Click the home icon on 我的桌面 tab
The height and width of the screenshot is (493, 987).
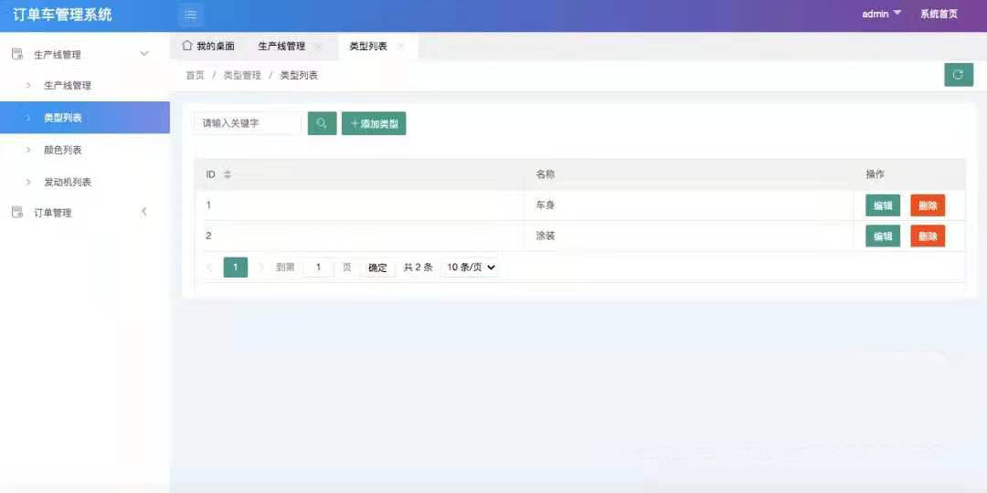(x=187, y=46)
